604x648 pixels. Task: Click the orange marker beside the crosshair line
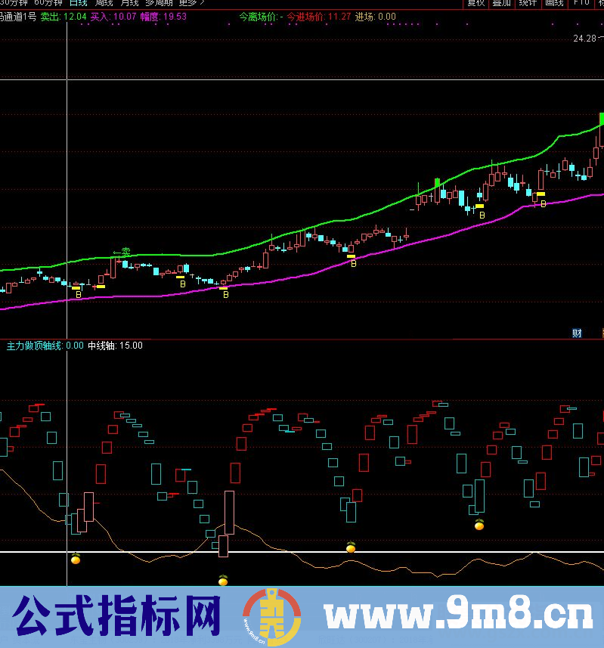tap(76, 558)
